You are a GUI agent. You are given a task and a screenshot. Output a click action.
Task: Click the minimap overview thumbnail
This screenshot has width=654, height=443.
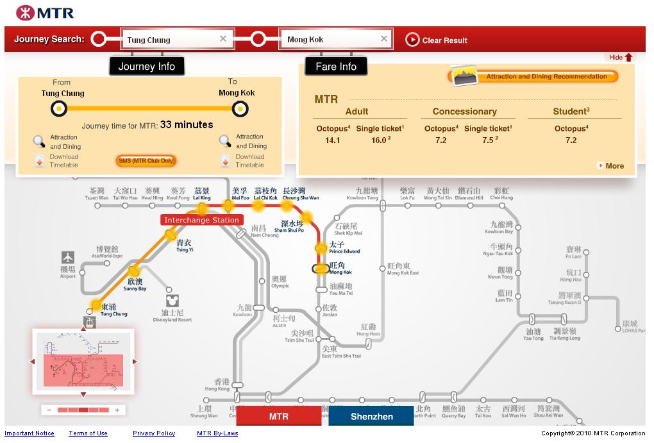[83, 362]
